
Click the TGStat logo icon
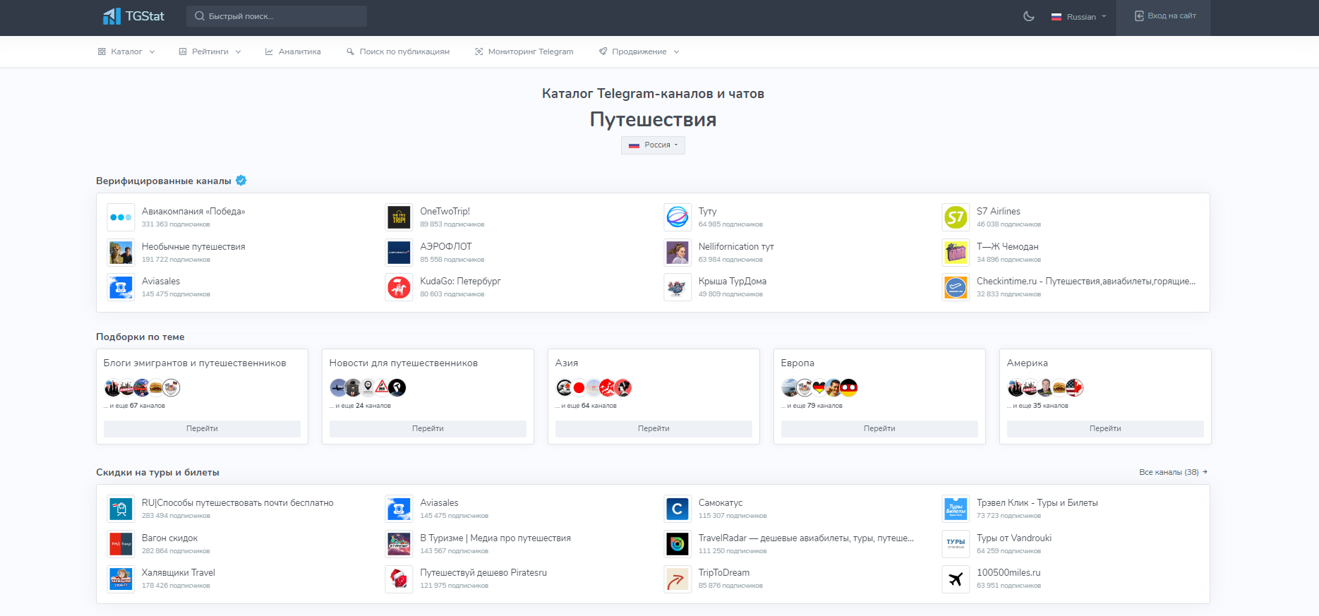tap(112, 16)
